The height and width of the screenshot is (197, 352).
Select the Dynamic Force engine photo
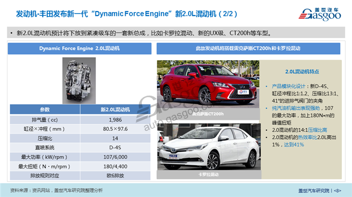(x=79, y=81)
